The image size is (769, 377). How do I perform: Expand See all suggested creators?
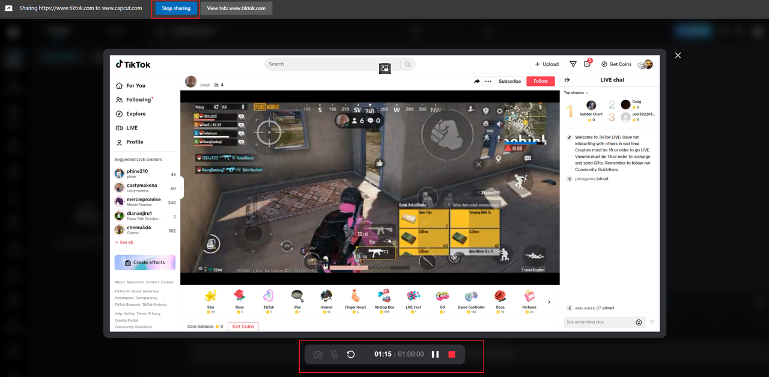(x=124, y=243)
